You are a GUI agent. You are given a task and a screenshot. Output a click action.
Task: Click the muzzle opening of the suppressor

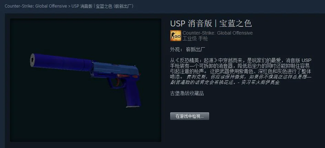(x=33, y=60)
